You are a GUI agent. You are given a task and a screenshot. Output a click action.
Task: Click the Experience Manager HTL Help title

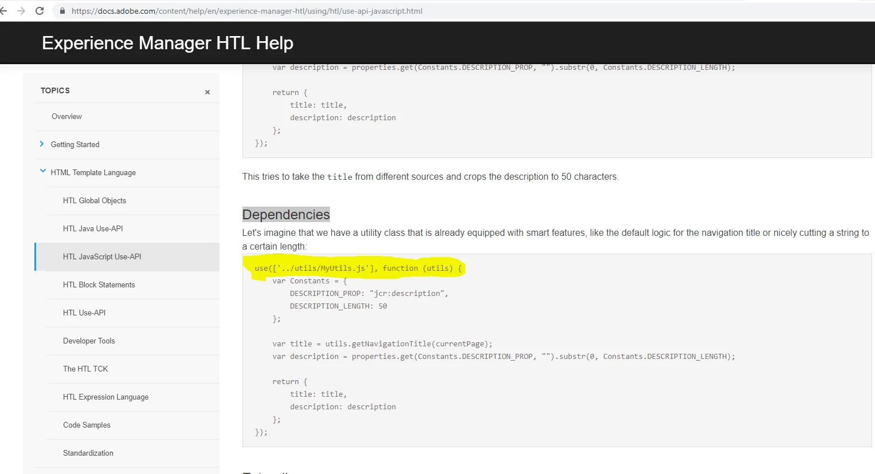167,43
